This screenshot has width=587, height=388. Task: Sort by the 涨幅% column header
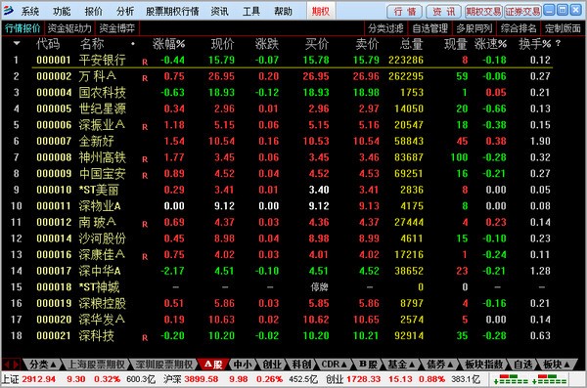(x=168, y=44)
